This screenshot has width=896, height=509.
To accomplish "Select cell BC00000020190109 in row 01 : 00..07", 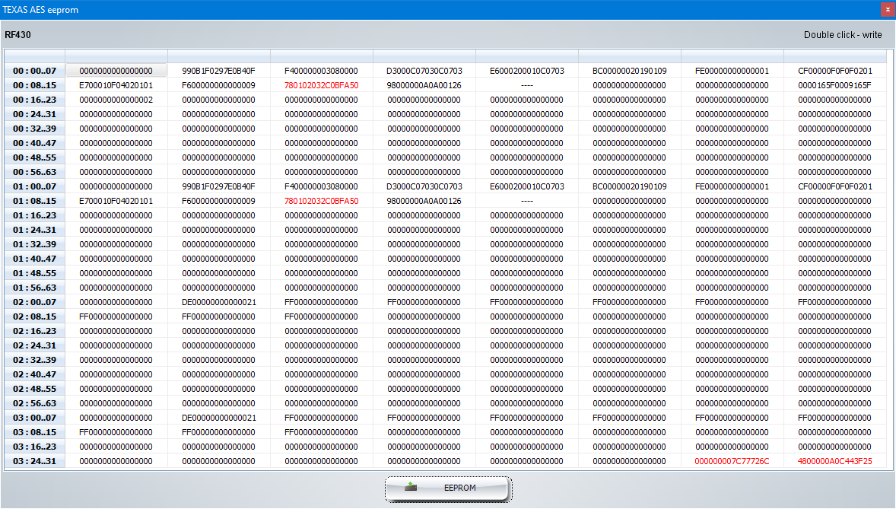I will pos(630,186).
